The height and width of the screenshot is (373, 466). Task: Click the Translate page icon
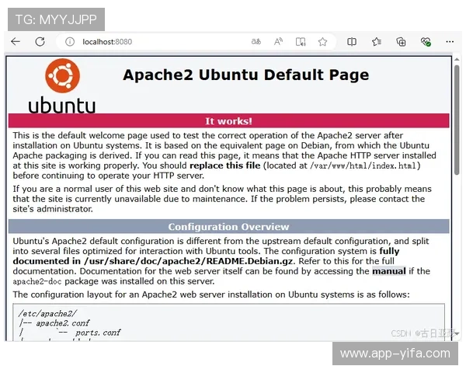pos(256,42)
